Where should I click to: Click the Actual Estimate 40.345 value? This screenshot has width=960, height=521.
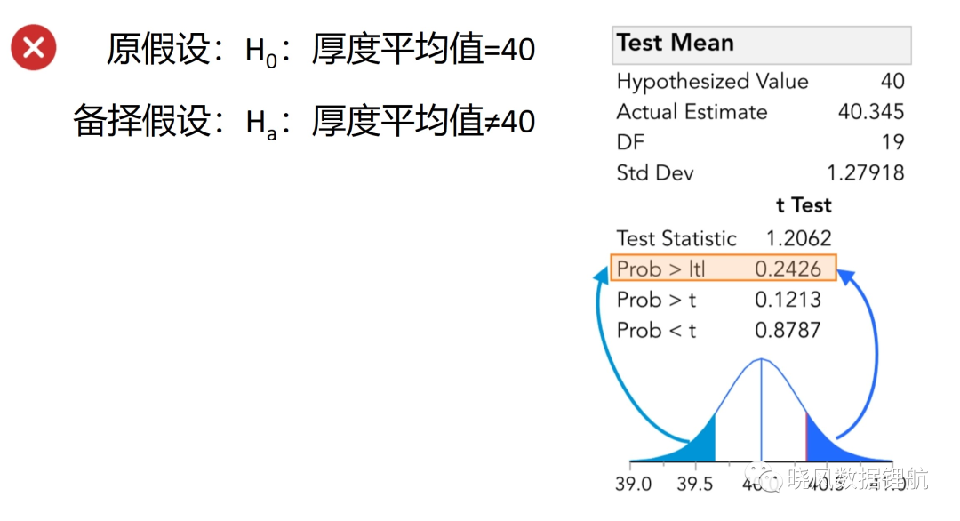point(870,112)
